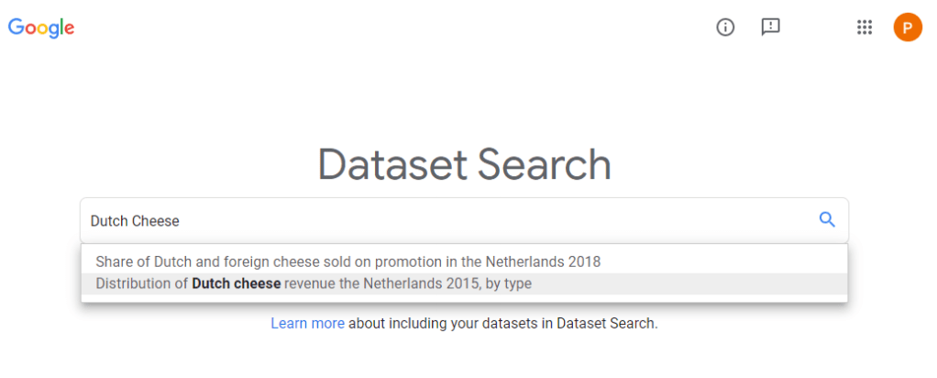Click the Google logo
The width and height of the screenshot is (937, 378).
41,28
